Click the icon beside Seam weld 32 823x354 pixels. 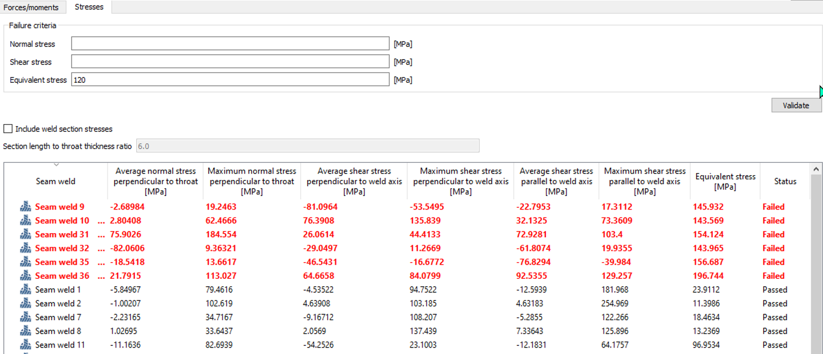point(25,248)
